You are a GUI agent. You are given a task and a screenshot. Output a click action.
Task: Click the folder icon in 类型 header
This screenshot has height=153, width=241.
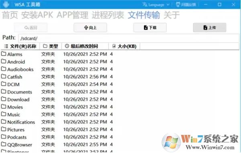click(x=45, y=46)
